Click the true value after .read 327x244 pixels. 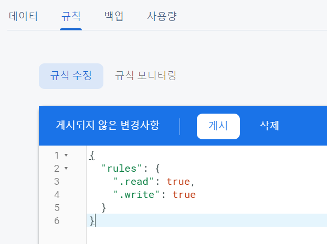point(178,182)
